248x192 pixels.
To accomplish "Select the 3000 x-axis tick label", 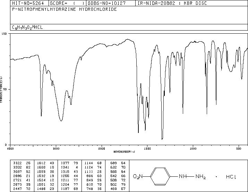I will click(x=56, y=149).
